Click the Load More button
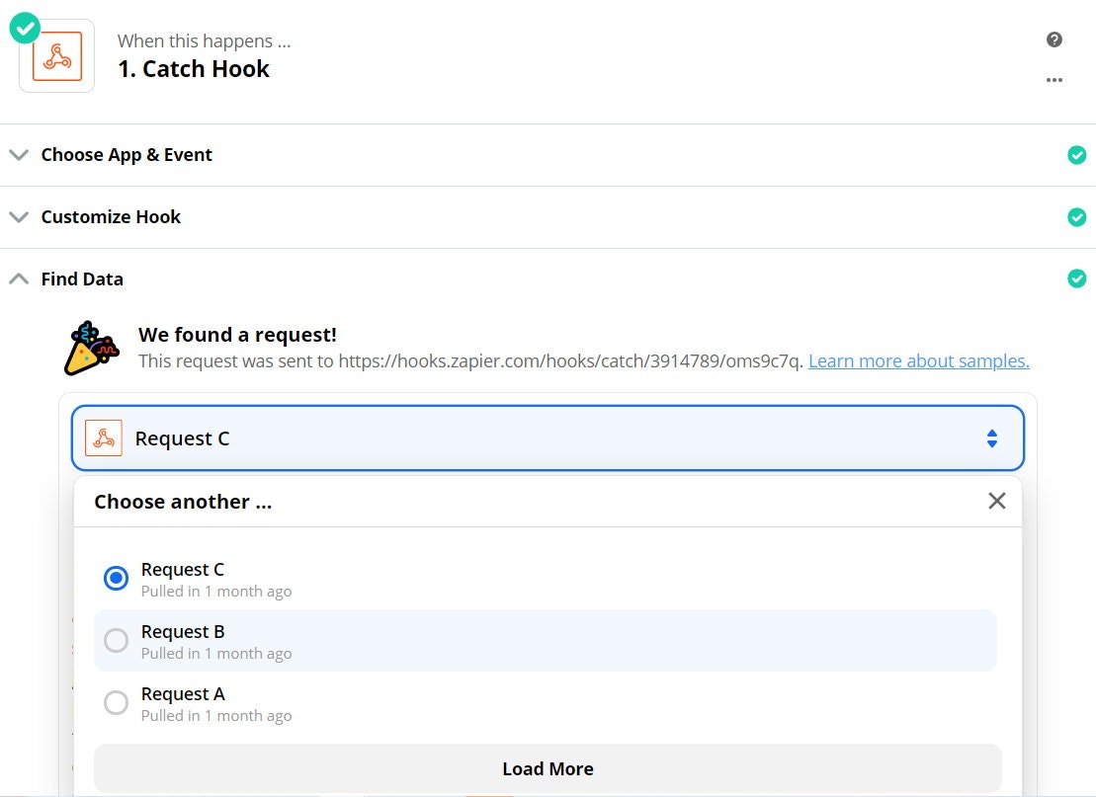 548,768
